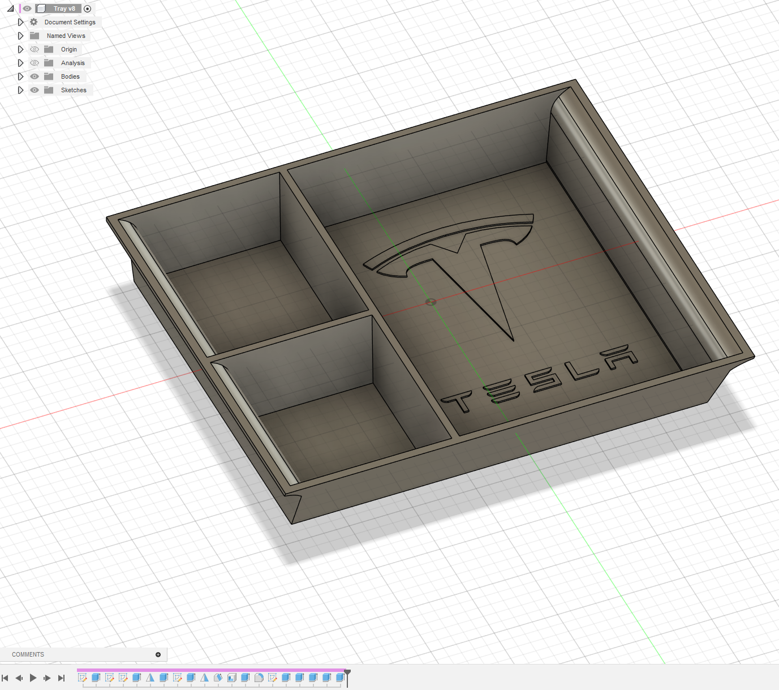The height and width of the screenshot is (690, 779).
Task: Expand the Named Views node
Action: (20, 36)
